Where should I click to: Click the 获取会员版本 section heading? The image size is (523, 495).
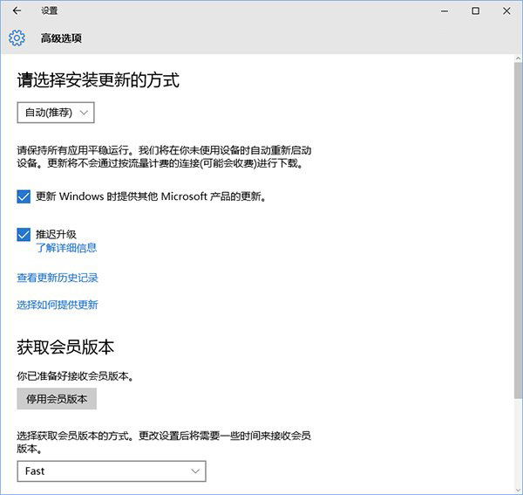click(x=65, y=347)
